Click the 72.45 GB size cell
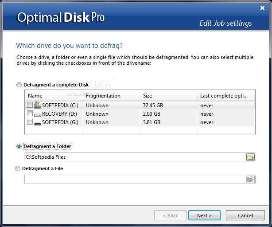Screen dimensions: 272x227 click(x=153, y=106)
